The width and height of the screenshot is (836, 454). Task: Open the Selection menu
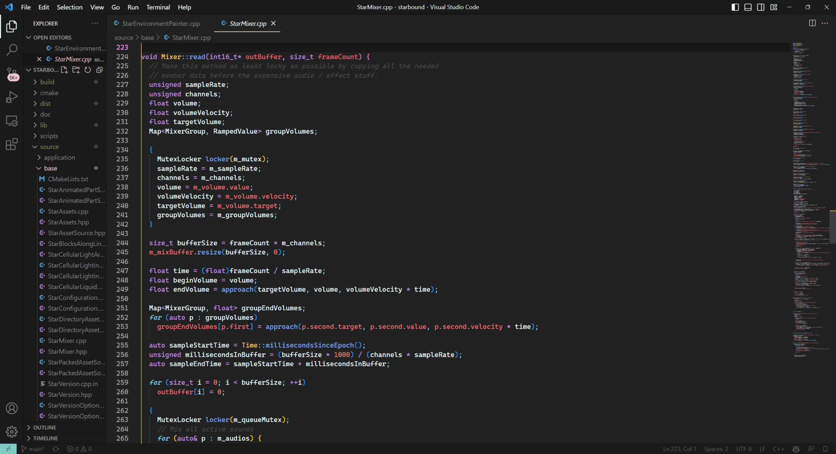pos(69,7)
